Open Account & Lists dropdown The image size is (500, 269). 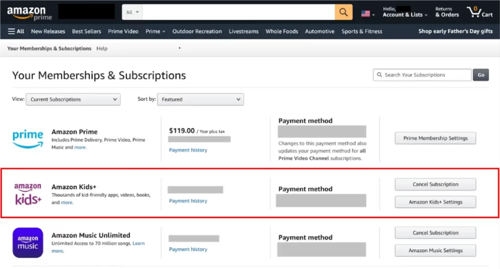point(405,12)
